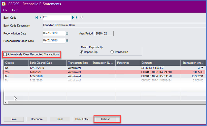Go to first bank code record

pyautogui.click(x=36, y=17)
